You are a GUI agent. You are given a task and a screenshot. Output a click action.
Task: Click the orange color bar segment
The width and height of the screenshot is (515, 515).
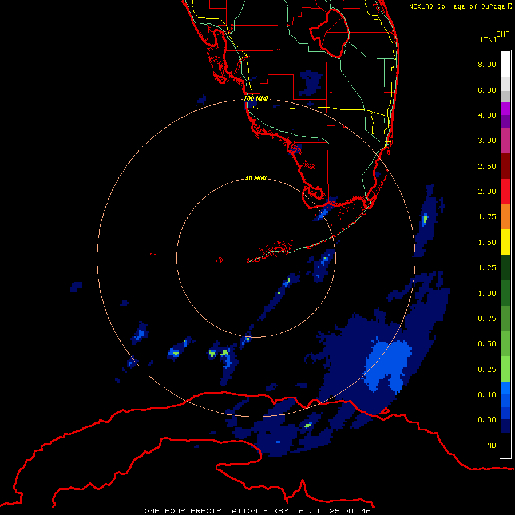coord(505,217)
